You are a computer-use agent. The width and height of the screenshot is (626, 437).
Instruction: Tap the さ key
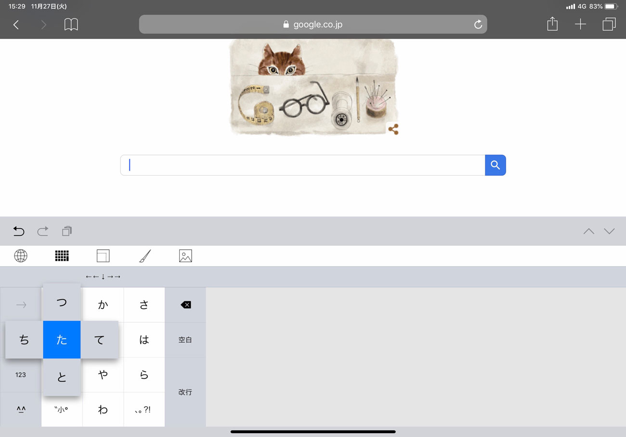click(144, 305)
